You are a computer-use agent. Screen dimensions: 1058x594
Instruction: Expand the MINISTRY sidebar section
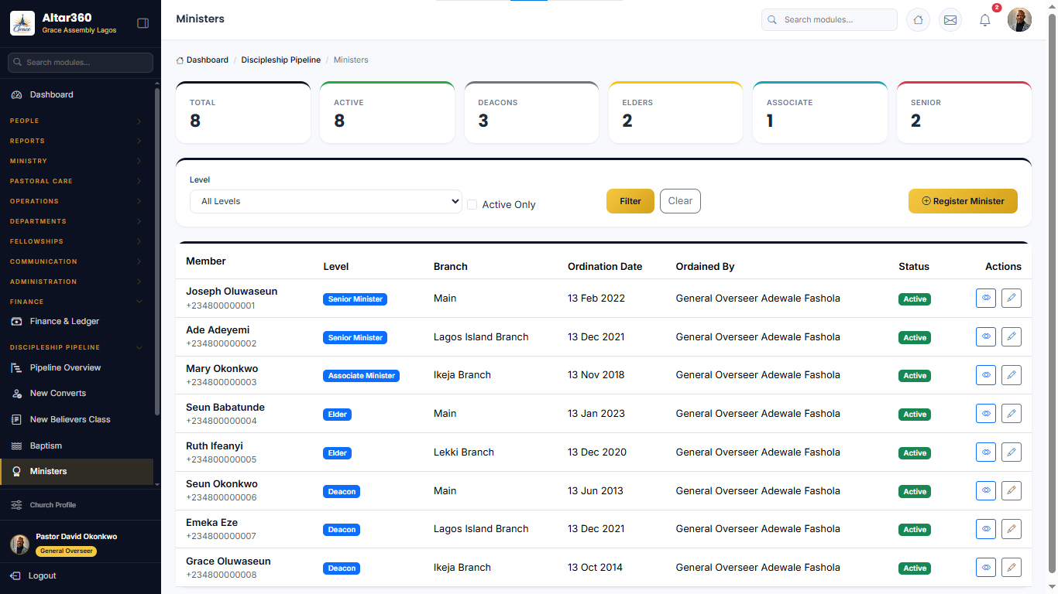[76, 161]
